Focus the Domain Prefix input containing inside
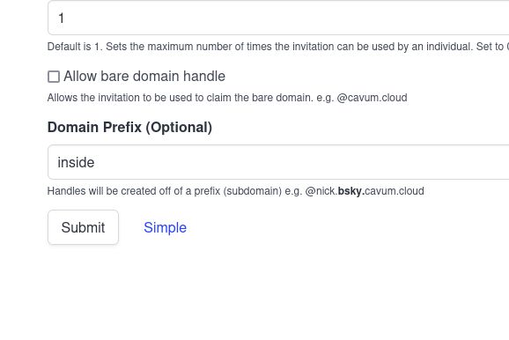The image size is (509, 340). coord(278,162)
